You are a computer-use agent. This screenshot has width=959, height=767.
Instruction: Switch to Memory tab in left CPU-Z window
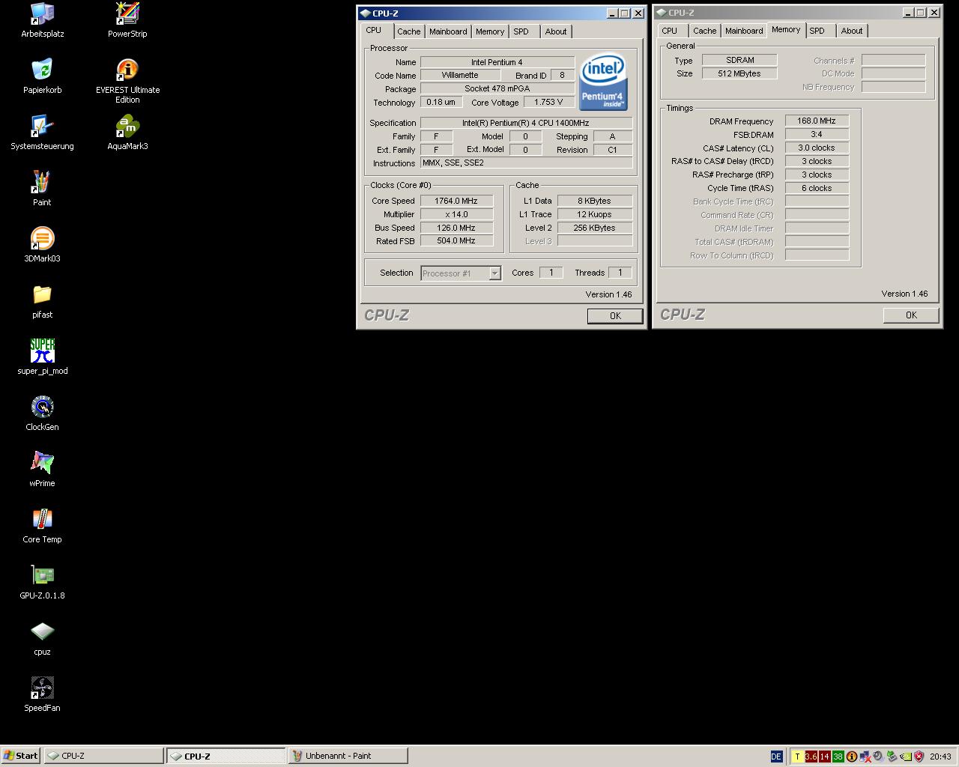[490, 31]
